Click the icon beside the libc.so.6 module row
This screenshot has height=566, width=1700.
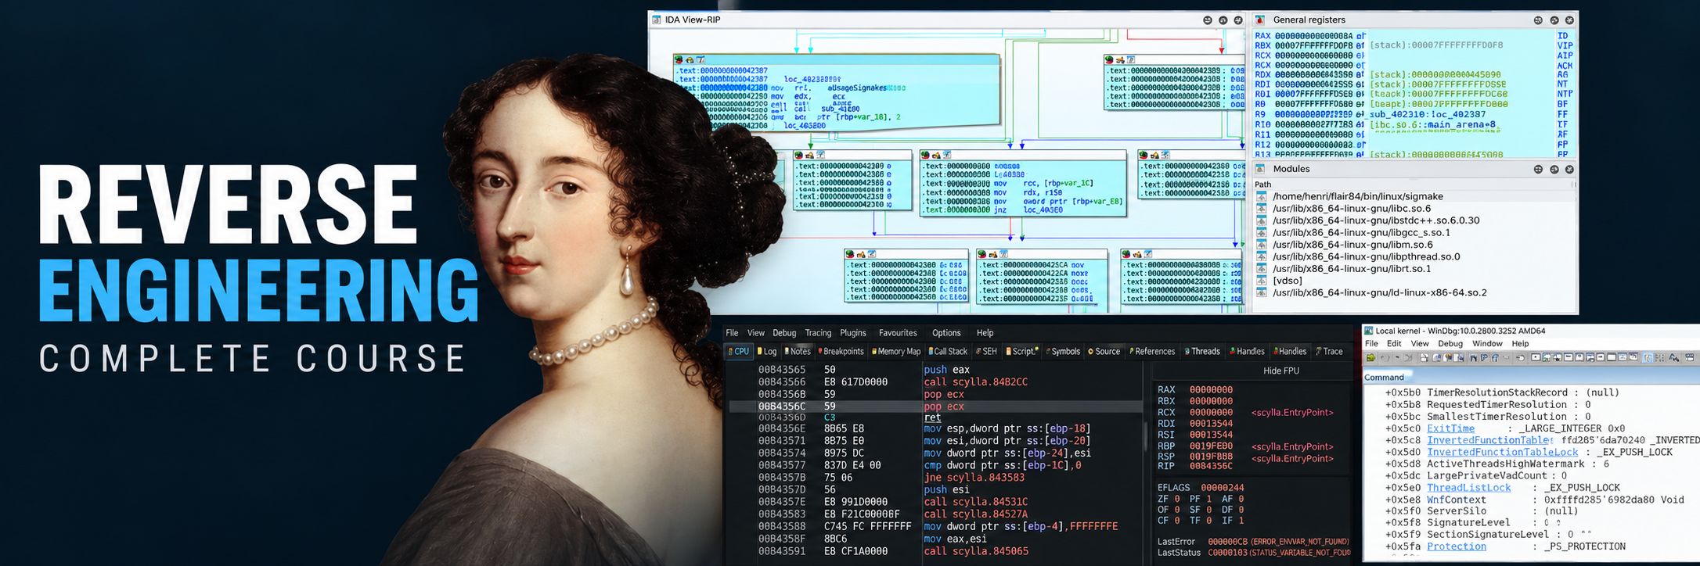click(x=1261, y=209)
